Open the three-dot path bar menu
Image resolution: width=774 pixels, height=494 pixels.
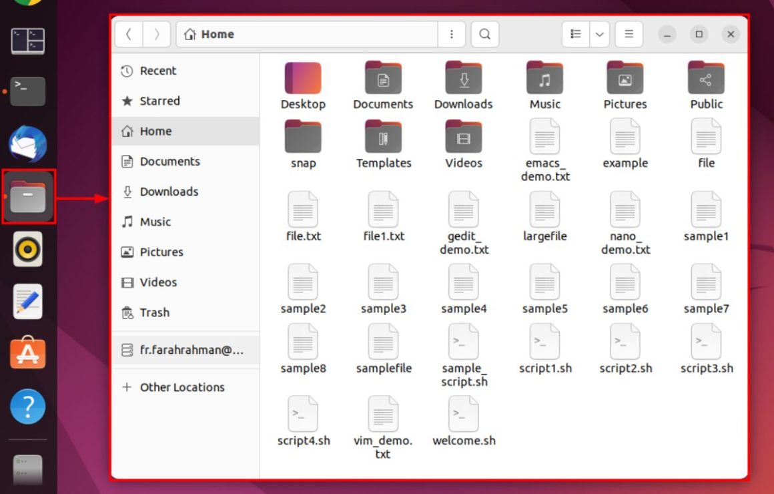point(452,34)
